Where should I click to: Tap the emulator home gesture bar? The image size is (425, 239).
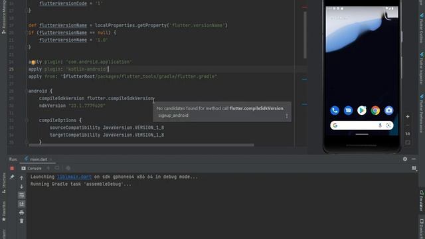coord(361,134)
